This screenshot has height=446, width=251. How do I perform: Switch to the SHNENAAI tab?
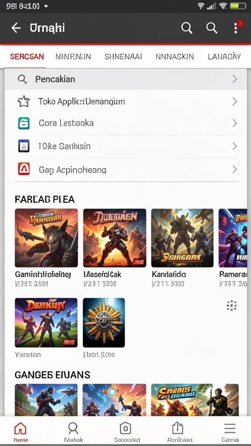click(x=123, y=57)
